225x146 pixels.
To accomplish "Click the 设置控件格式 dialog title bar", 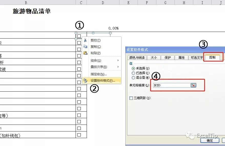I will coord(175,50).
